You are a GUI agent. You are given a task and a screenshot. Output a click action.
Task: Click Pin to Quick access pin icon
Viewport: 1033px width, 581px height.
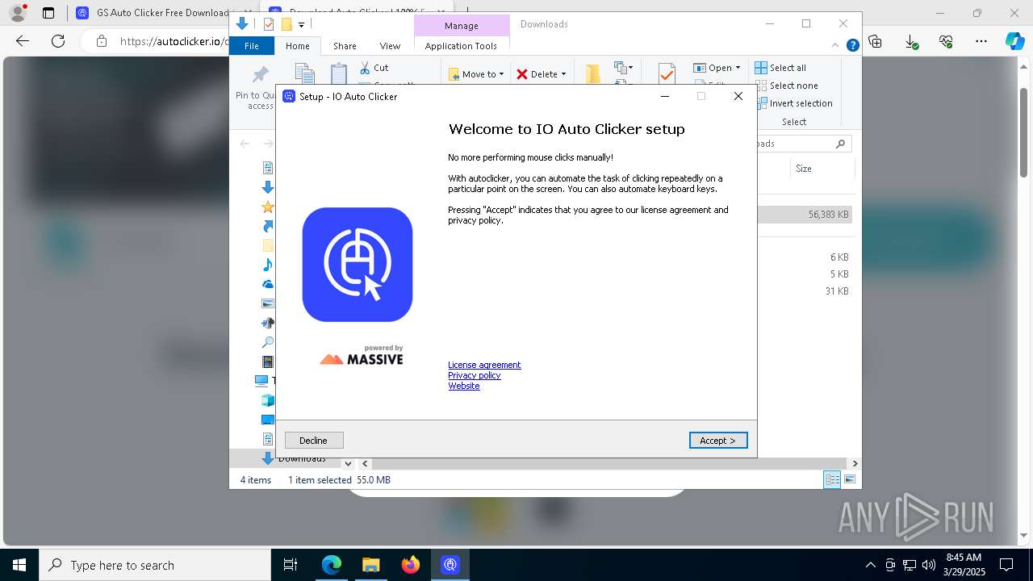click(260, 76)
